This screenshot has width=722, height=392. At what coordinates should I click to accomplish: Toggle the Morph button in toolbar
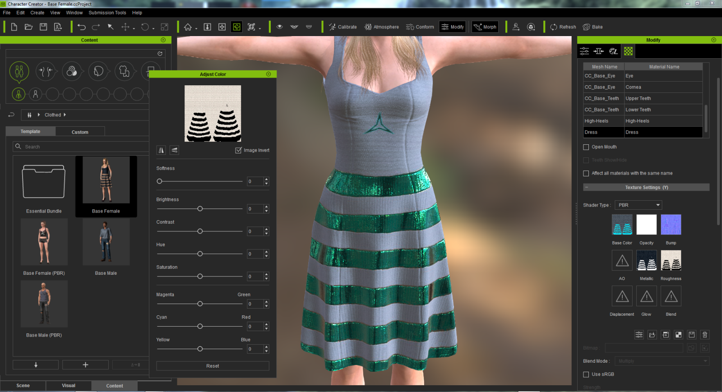485,27
